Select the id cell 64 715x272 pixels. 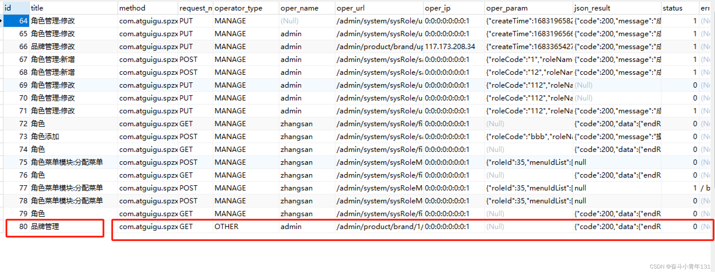click(16, 21)
